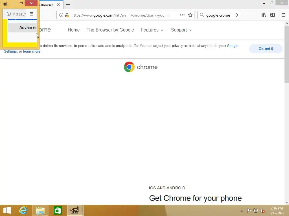Open the learn more link
This screenshot has height=216, width=289.
[32, 51]
